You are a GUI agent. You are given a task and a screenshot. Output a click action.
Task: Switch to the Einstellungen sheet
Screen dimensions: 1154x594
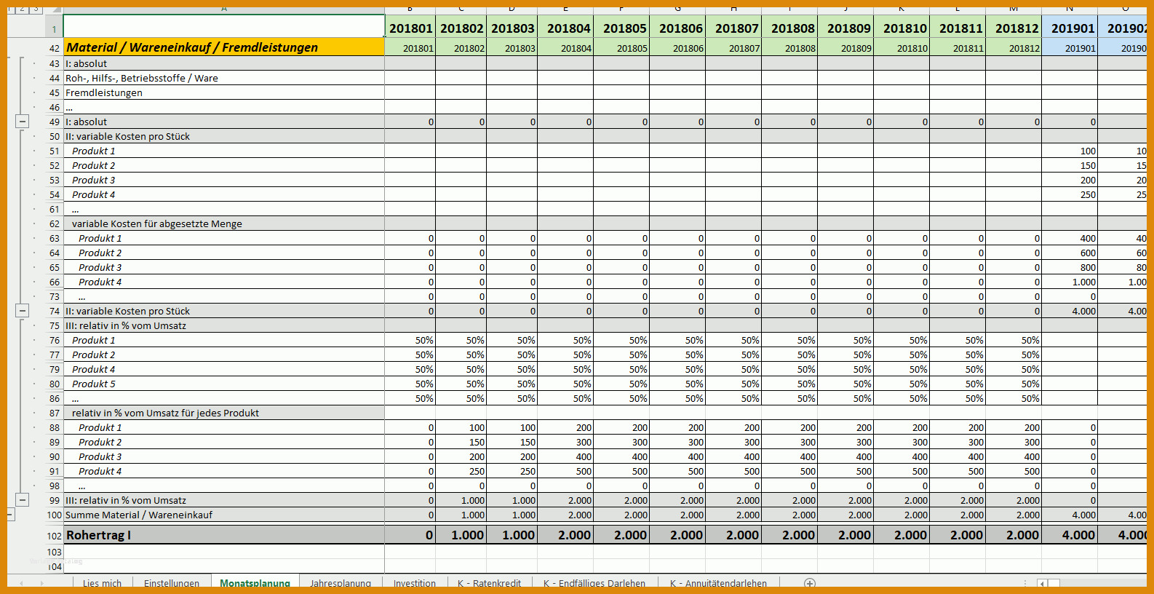(172, 583)
